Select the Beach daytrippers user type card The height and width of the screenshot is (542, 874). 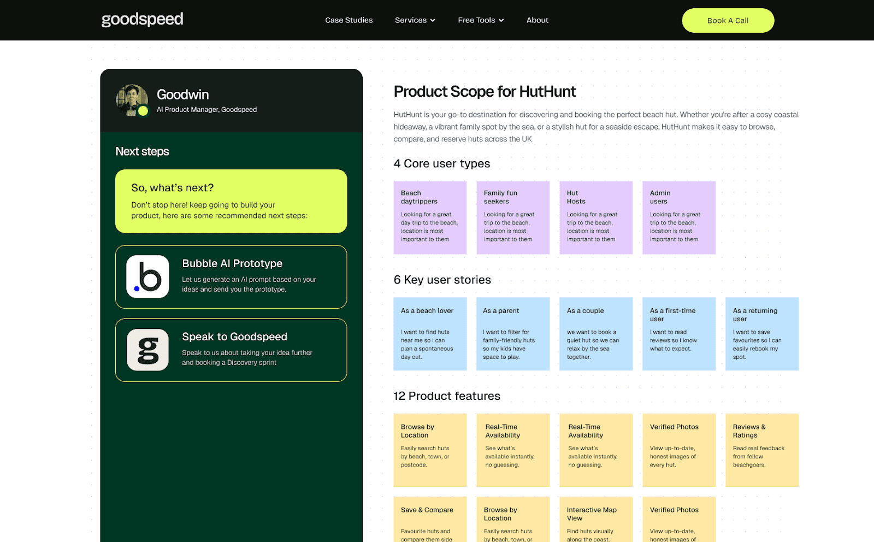pos(430,217)
